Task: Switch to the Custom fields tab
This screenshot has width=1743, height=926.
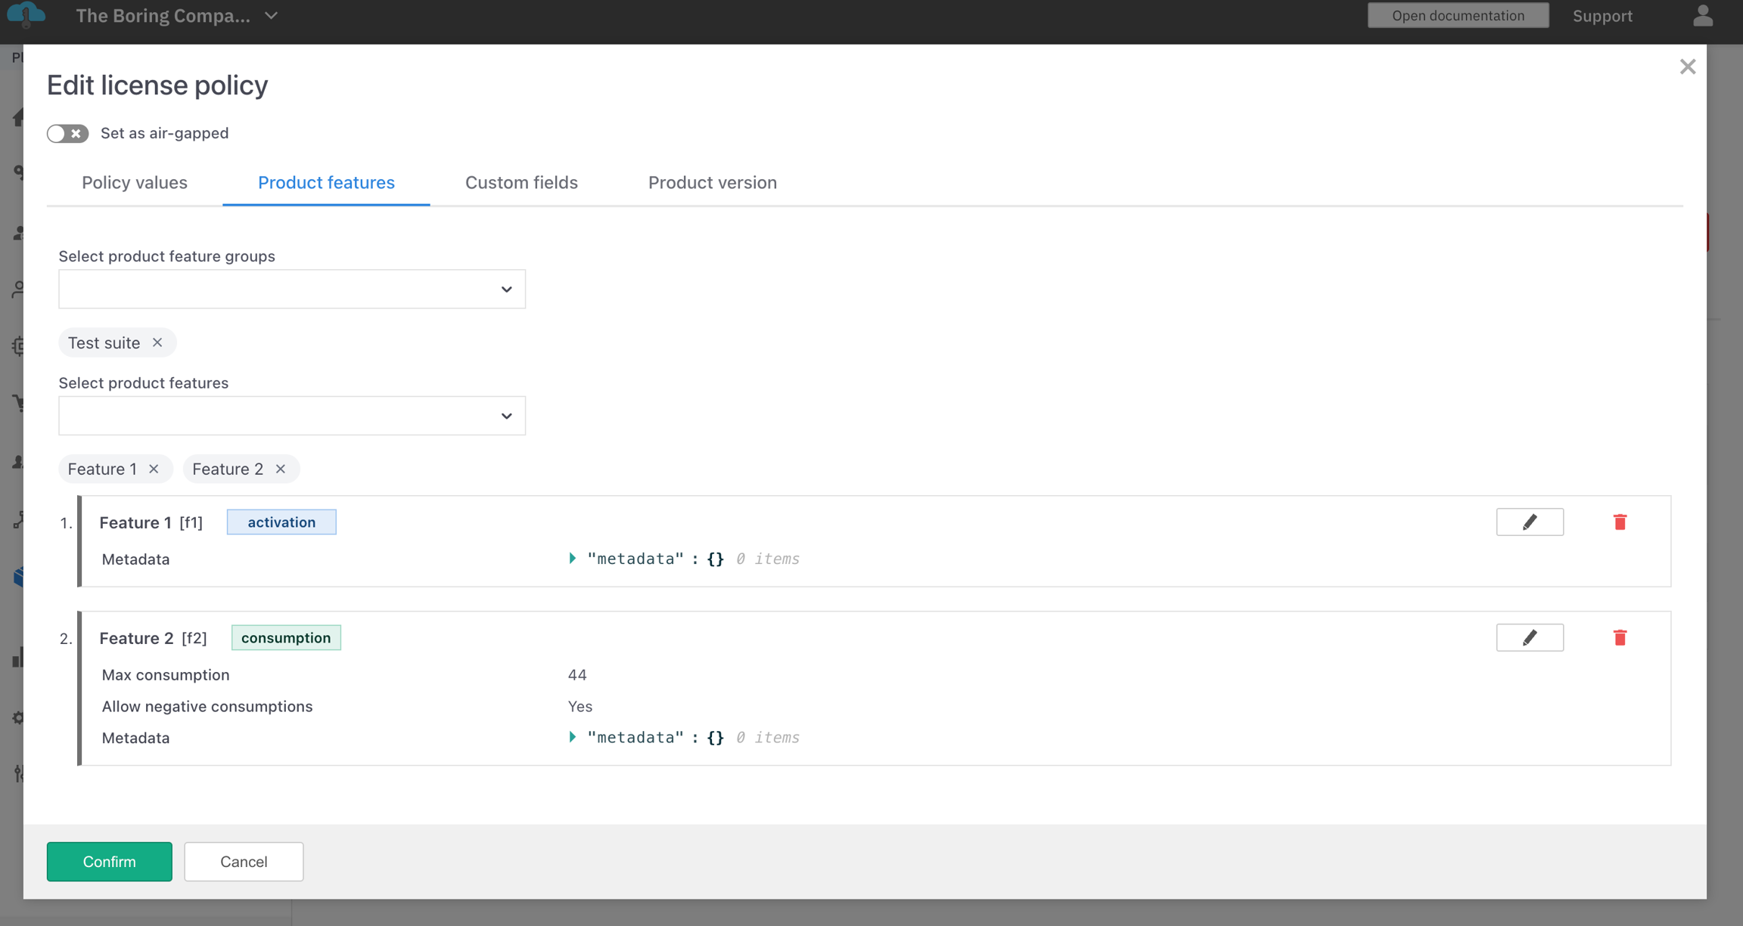Action: (x=521, y=182)
